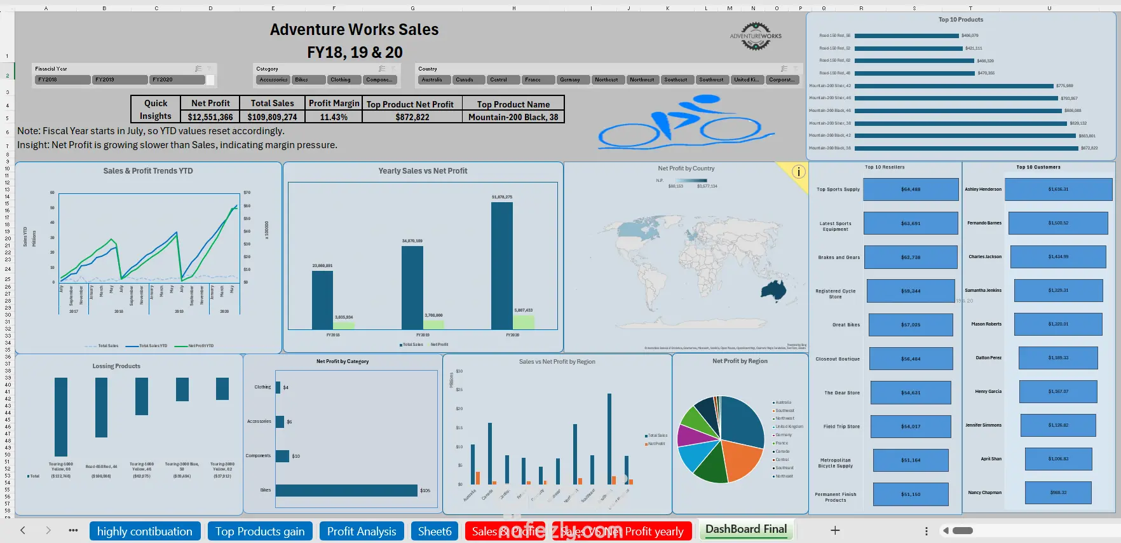Click the Quick Insights cell
1121x543 pixels.
point(156,109)
